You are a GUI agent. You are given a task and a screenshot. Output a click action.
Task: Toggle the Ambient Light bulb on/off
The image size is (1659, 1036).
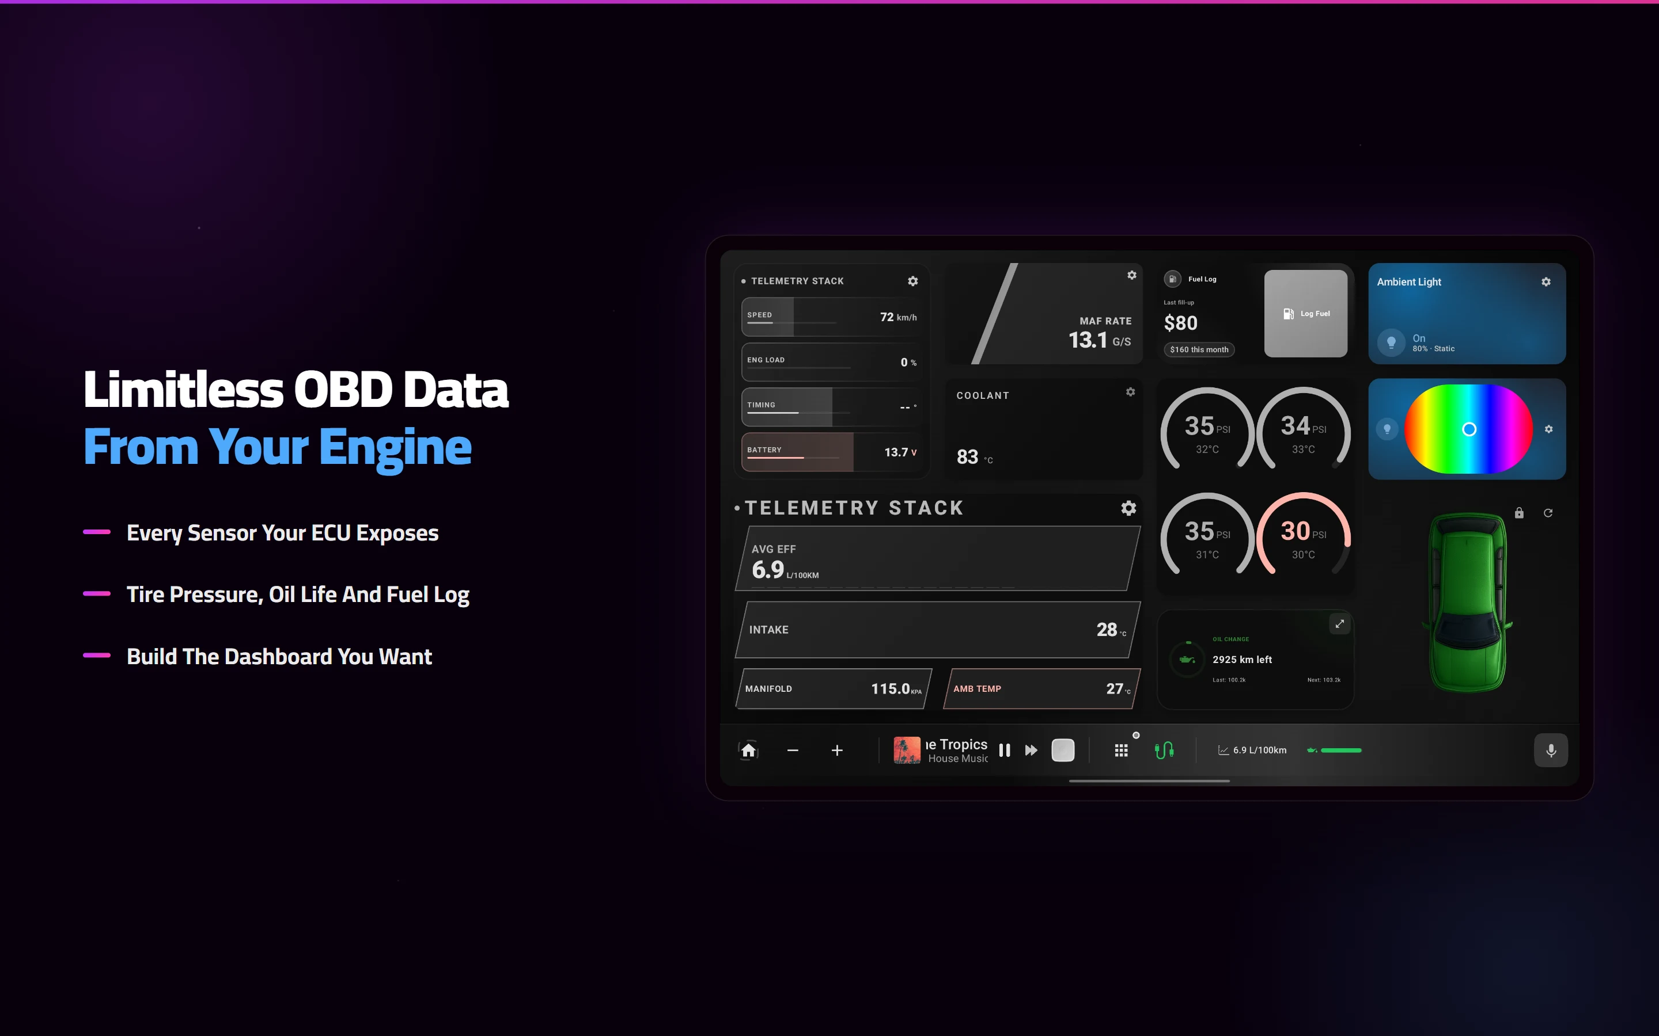click(1391, 342)
